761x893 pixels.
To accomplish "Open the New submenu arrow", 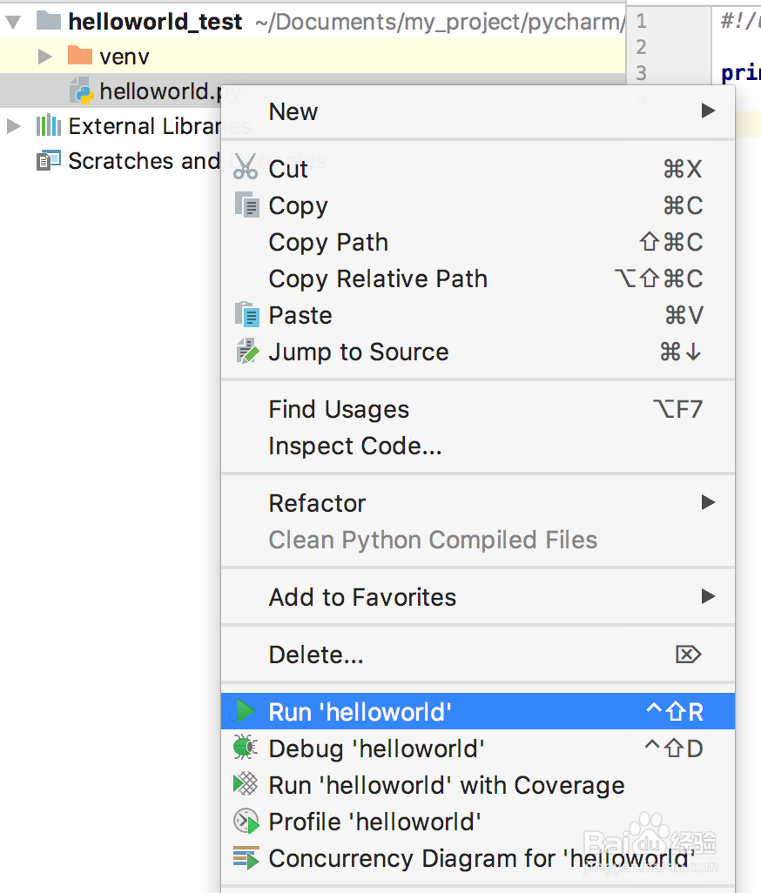I will (707, 111).
